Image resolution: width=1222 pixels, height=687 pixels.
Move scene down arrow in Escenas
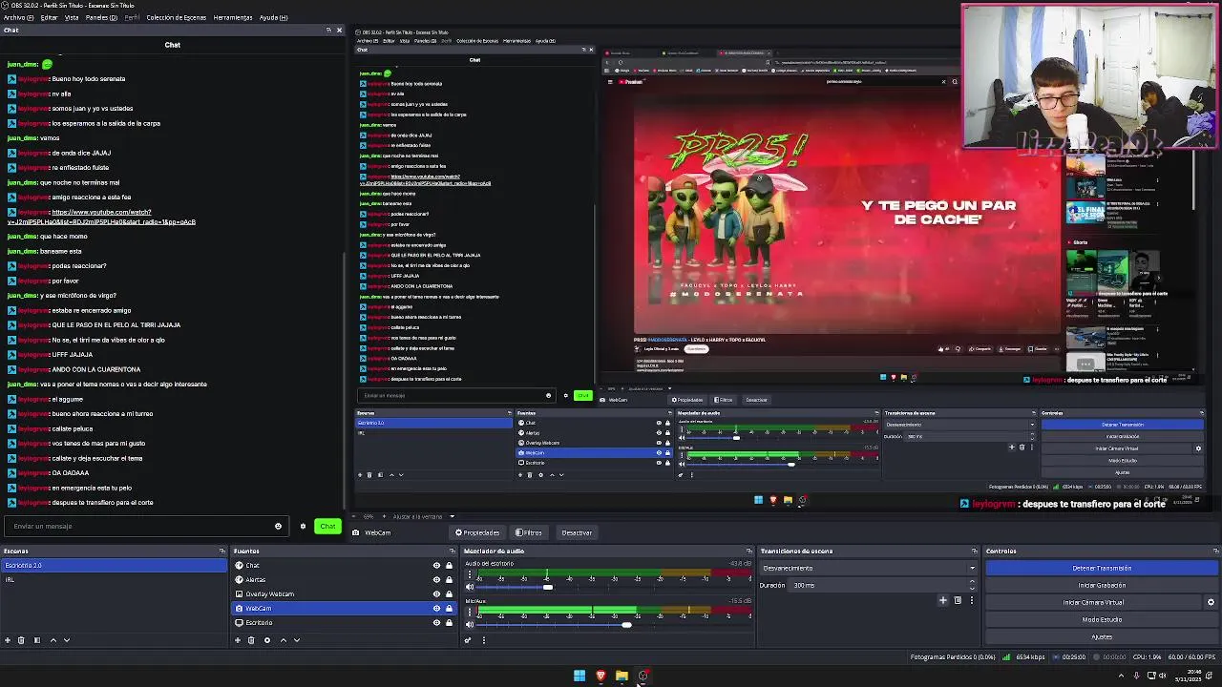click(x=66, y=640)
